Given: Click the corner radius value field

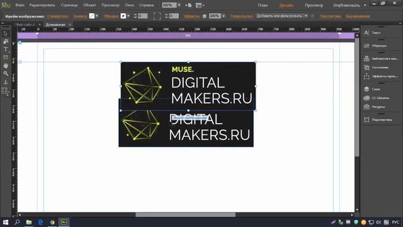Looking at the screenshot, I should point(174,16).
